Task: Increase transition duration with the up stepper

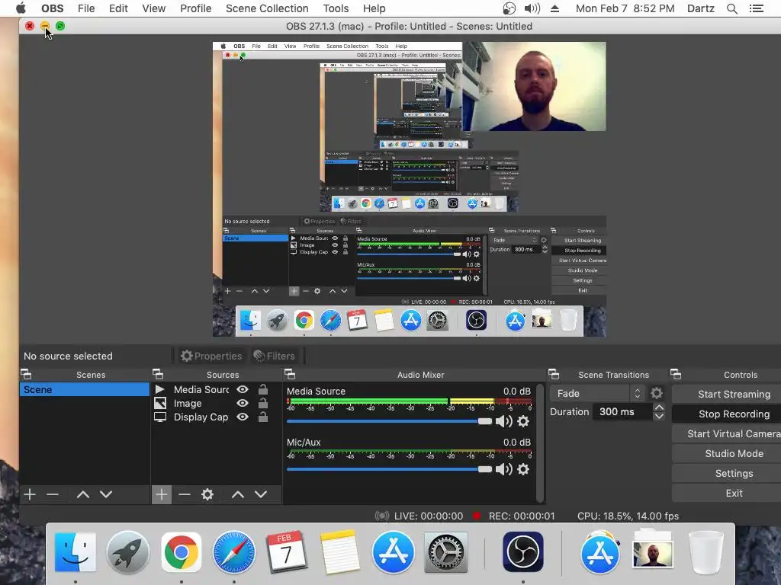Action: [x=659, y=408]
